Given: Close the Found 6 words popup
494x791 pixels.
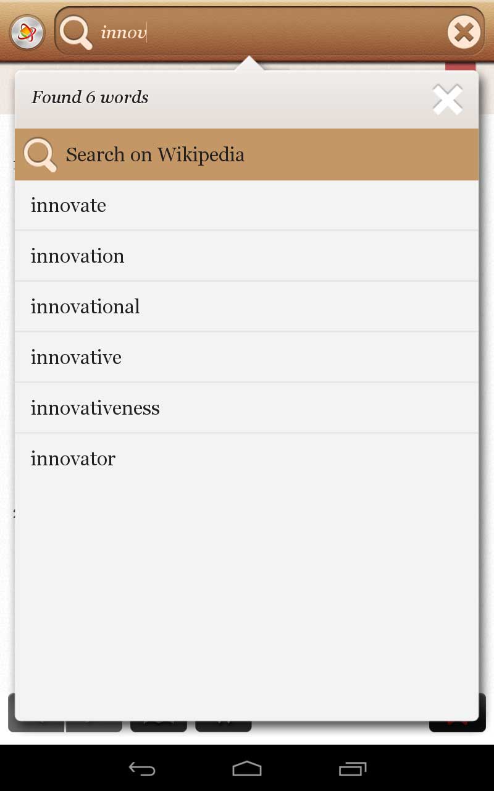Looking at the screenshot, I should click(447, 98).
